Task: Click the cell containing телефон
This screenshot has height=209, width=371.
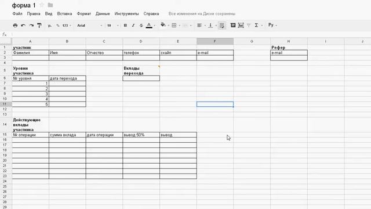Action: click(141, 53)
